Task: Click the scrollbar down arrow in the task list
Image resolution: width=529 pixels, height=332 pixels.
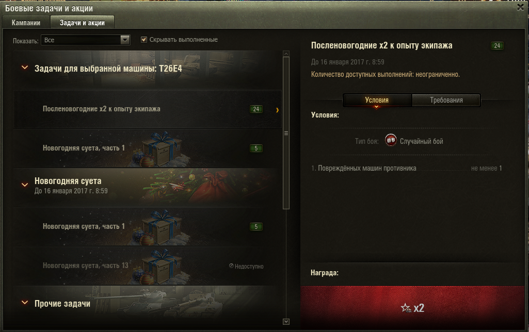Action: click(x=286, y=322)
